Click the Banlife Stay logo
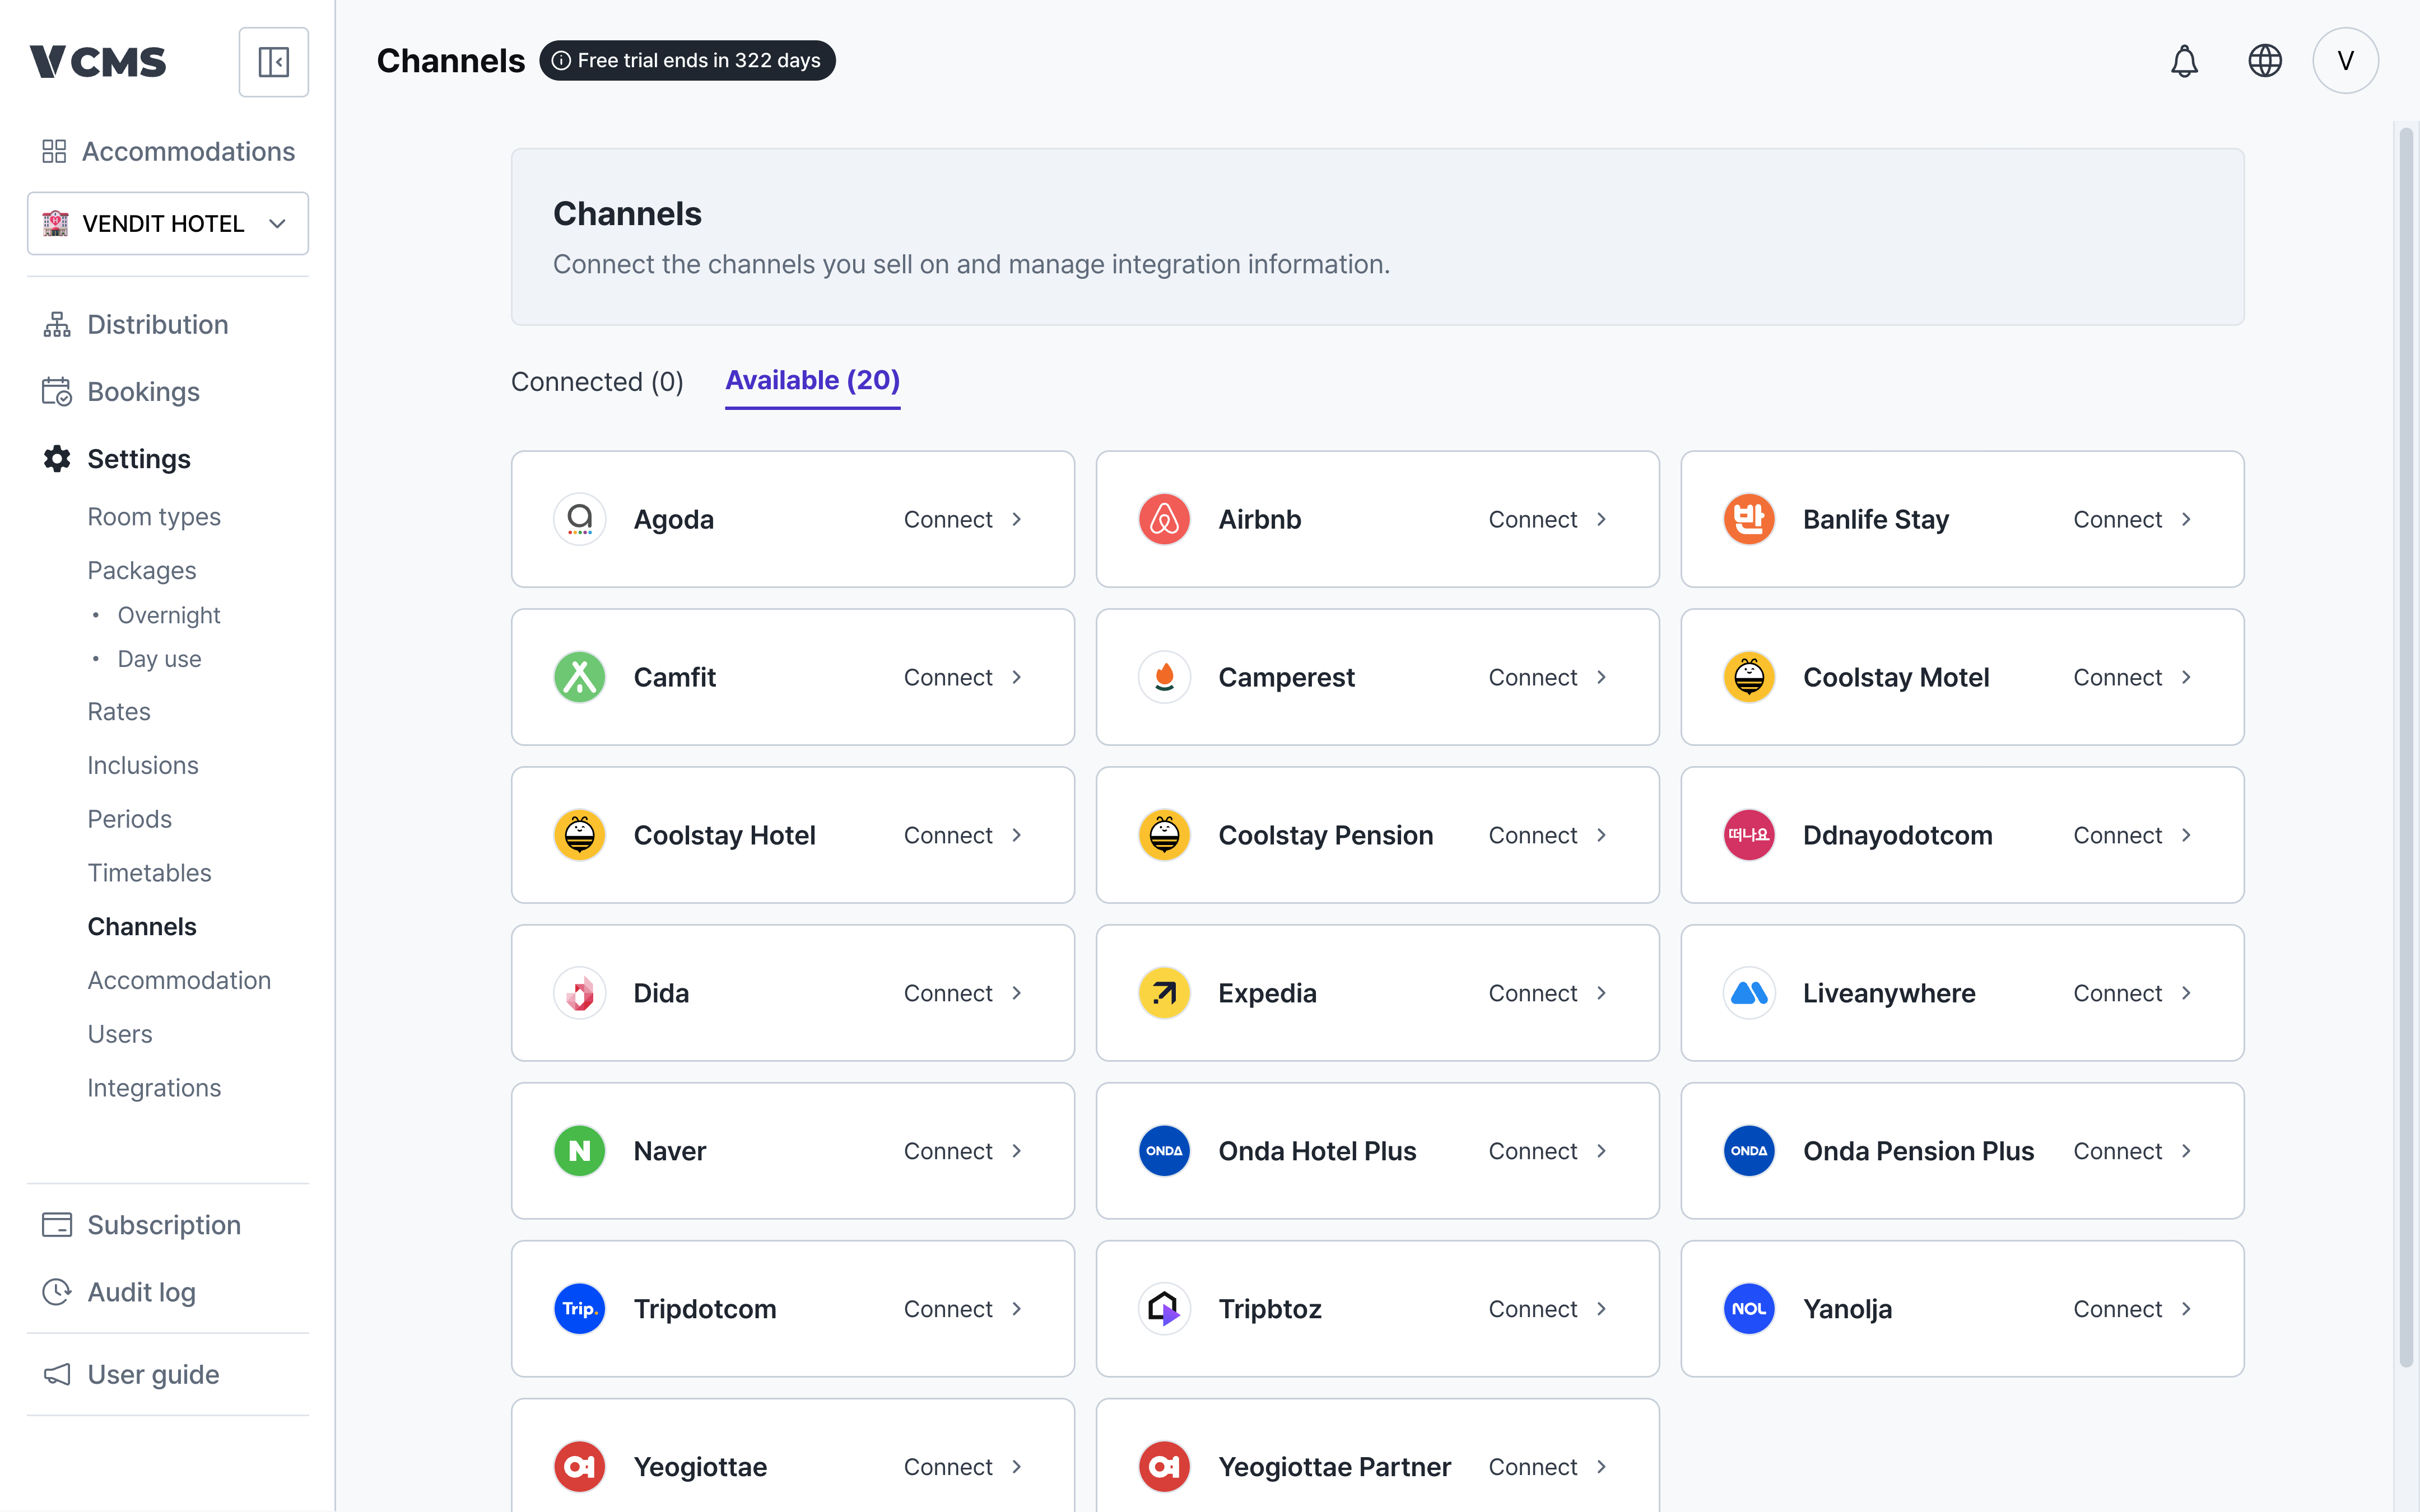Screen dimensions: 2420x1512 click(x=1749, y=519)
